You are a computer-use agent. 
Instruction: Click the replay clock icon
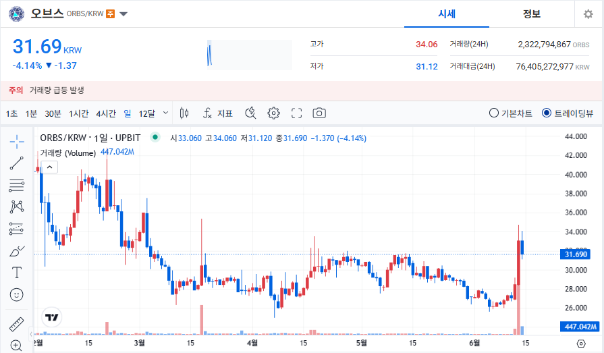(250, 113)
